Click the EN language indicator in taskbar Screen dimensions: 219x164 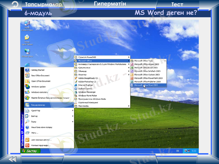click(177, 151)
